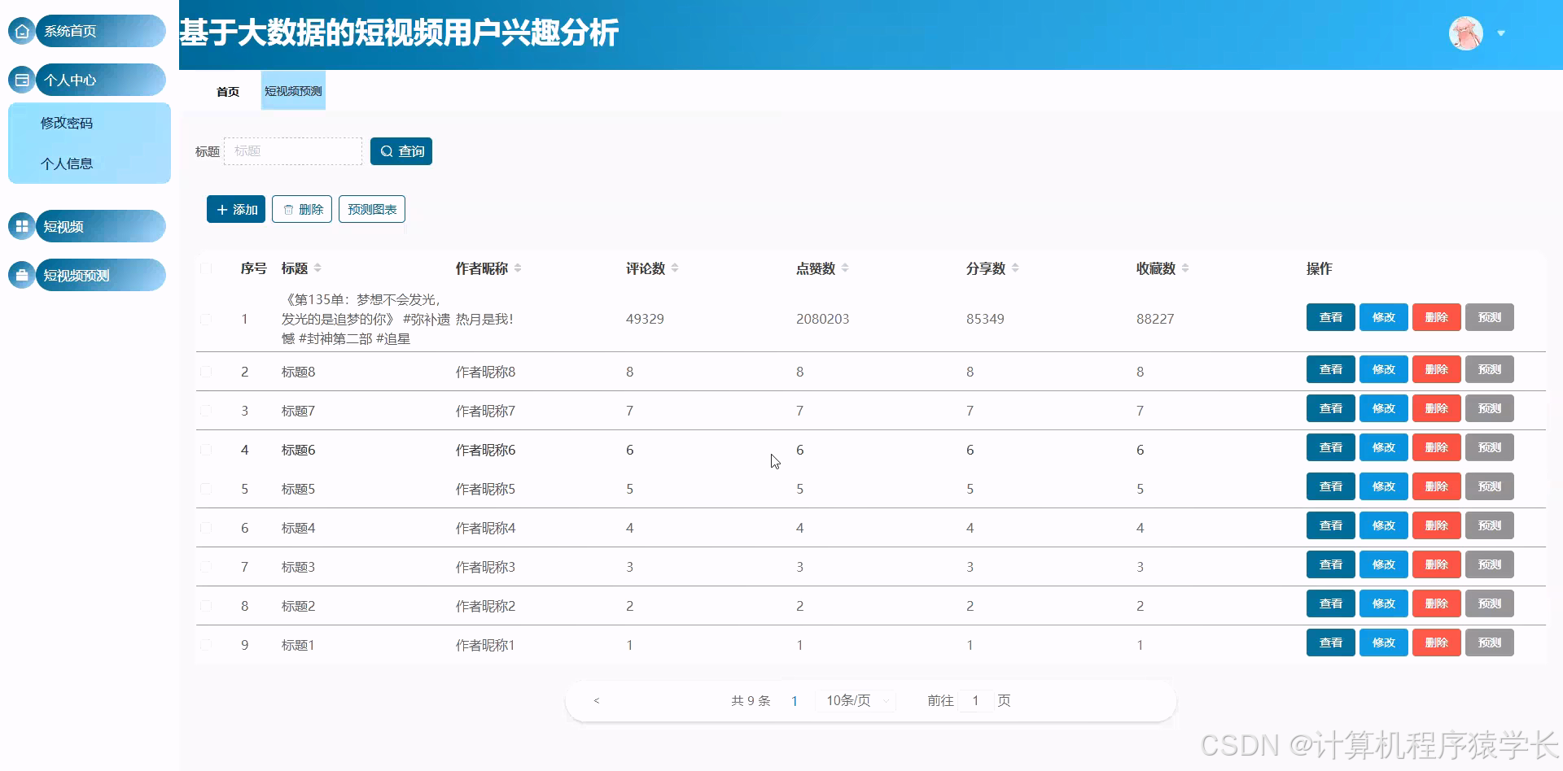Check the checkbox of first video row
1563x771 pixels.
coord(206,319)
